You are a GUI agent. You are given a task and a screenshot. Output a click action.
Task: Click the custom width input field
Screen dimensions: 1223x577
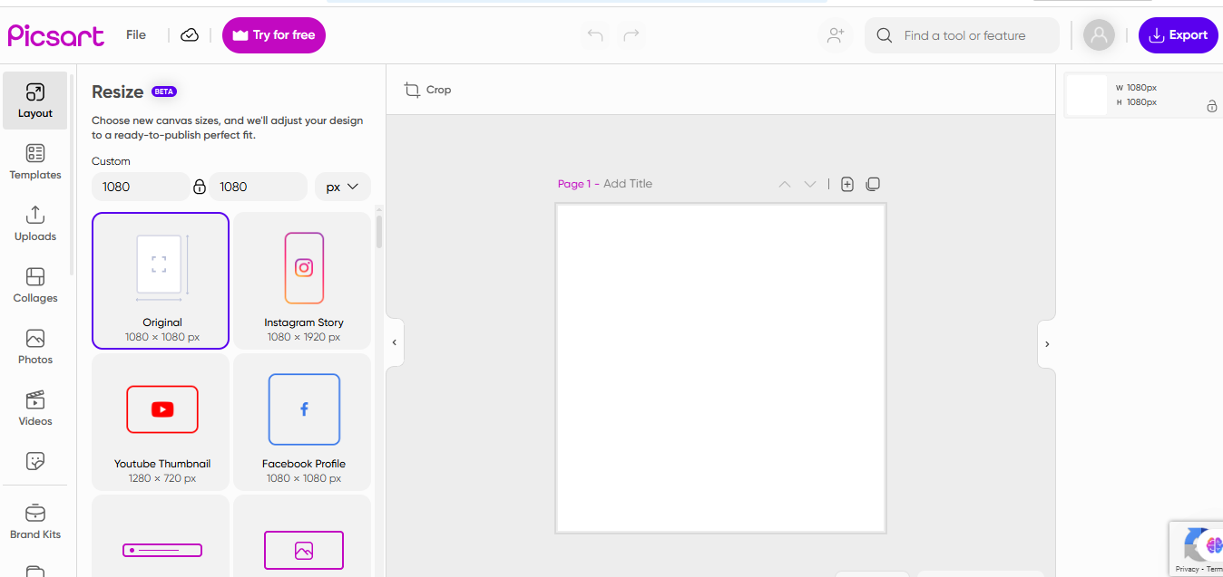tap(141, 187)
